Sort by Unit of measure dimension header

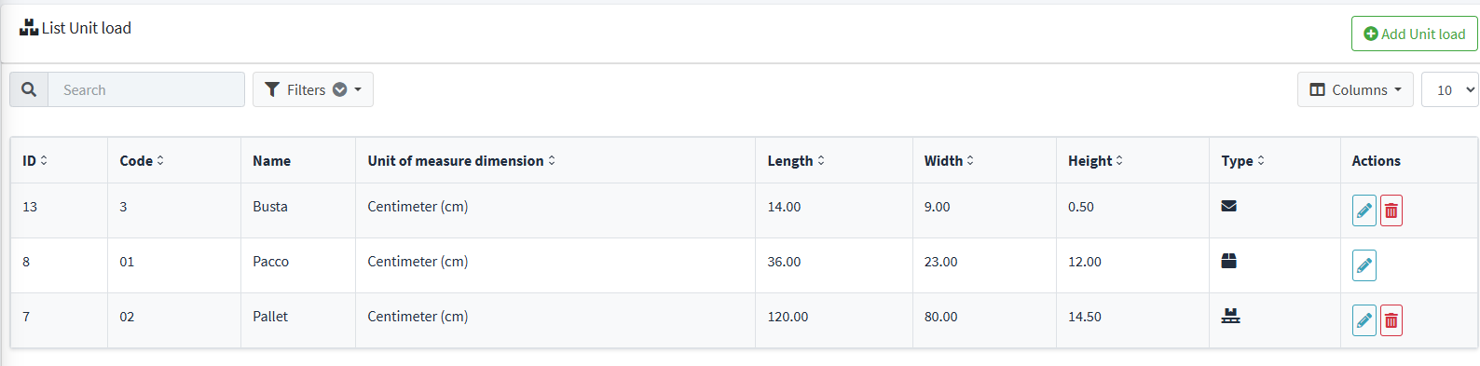(461, 160)
